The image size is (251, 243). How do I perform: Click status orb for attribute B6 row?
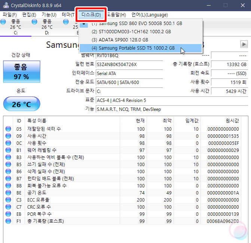pyautogui.click(x=8, y=171)
